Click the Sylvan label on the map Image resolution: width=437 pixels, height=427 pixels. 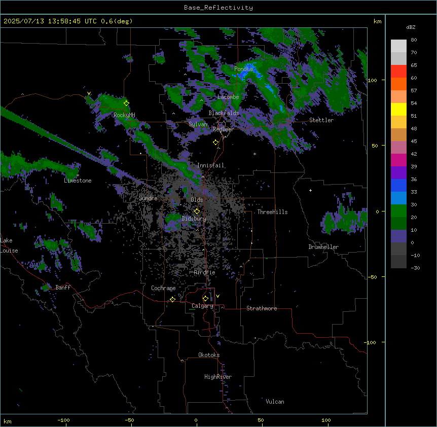[198, 124]
